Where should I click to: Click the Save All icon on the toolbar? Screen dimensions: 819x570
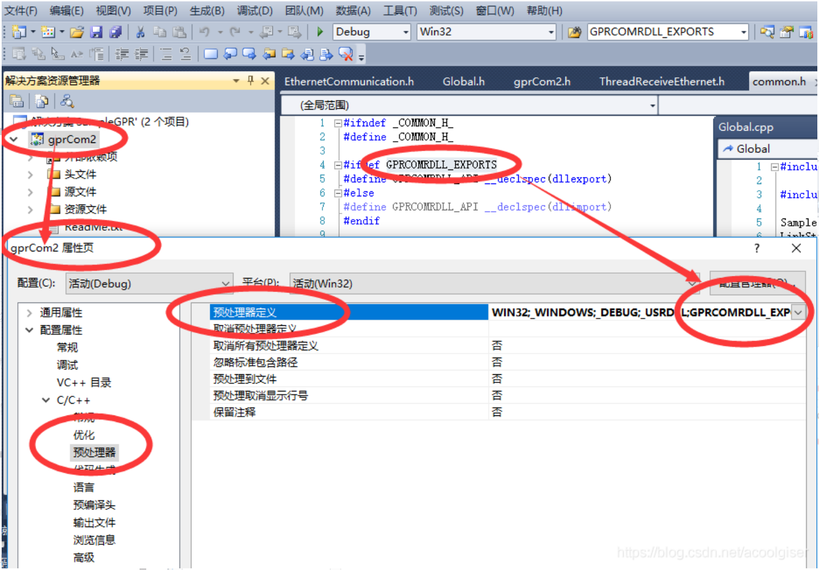coord(115,32)
